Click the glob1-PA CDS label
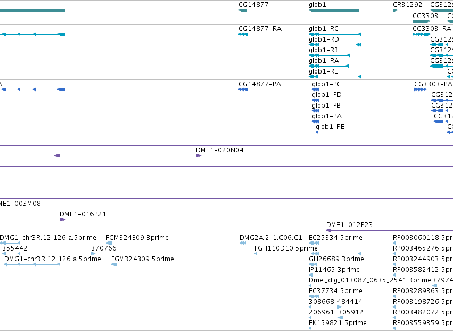Viewport: 453px width, 331px height. (x=327, y=116)
